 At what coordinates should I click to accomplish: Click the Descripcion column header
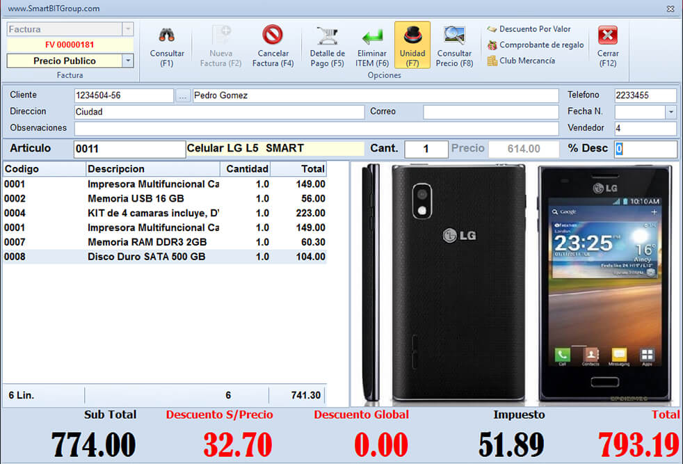click(153, 169)
